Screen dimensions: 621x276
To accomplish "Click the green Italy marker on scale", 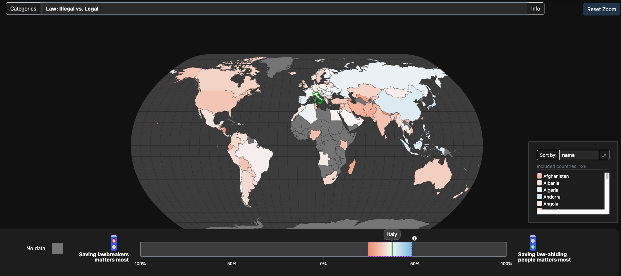I will pos(392,249).
